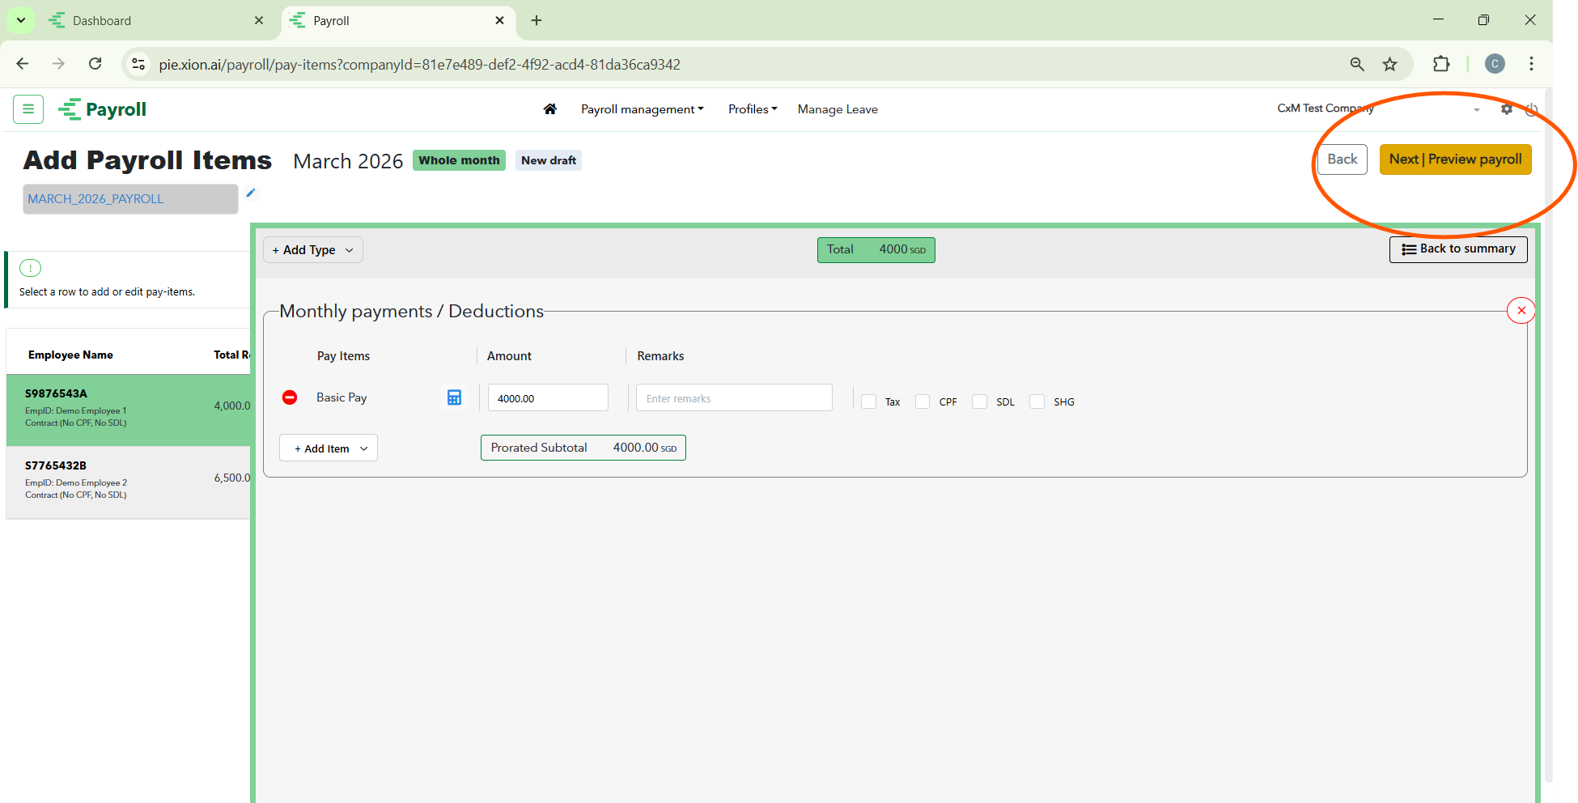This screenshot has width=1578, height=803.
Task: Open the Profiles menu
Action: 752,109
